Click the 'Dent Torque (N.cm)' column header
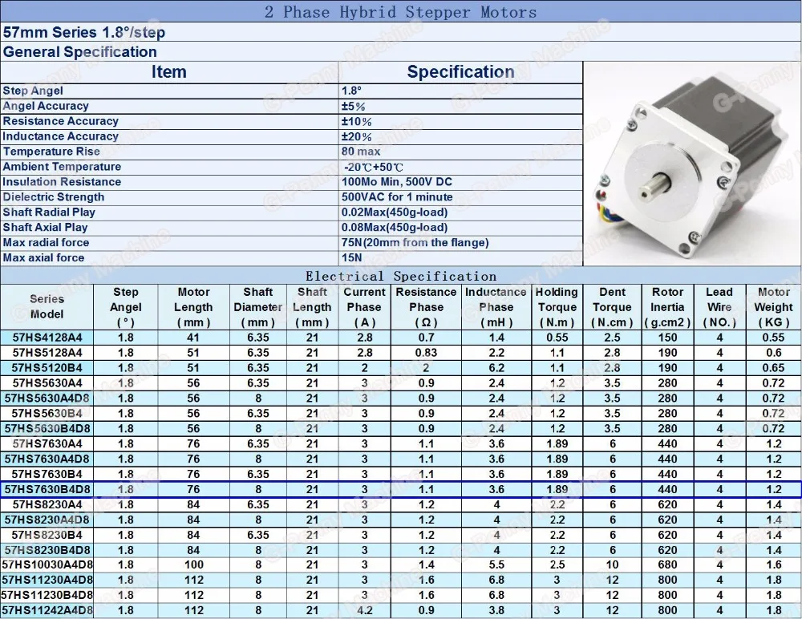802x619 pixels. (612, 307)
